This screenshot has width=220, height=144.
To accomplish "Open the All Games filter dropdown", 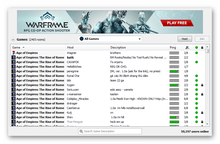I will pos(110,39).
